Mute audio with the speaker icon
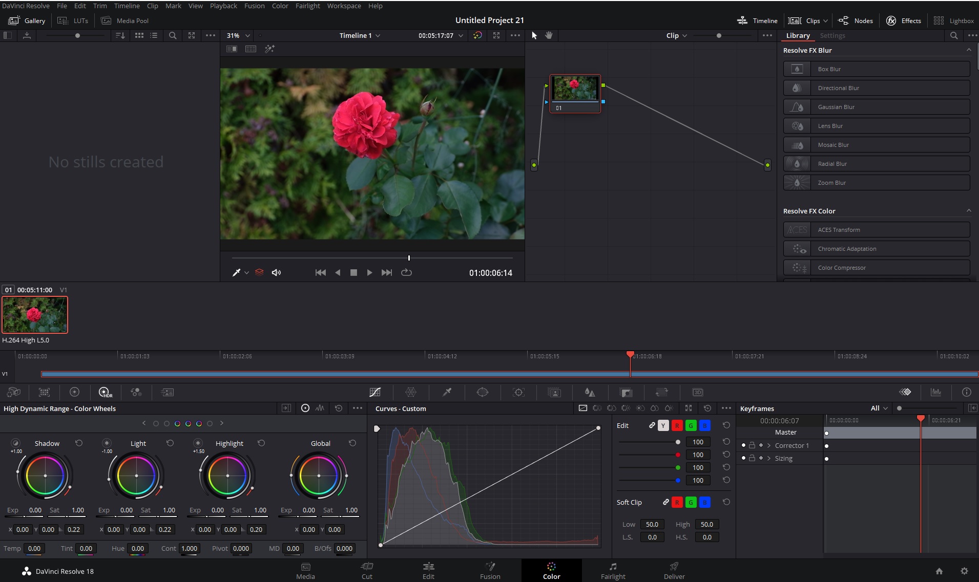The image size is (979, 582). [x=276, y=272]
